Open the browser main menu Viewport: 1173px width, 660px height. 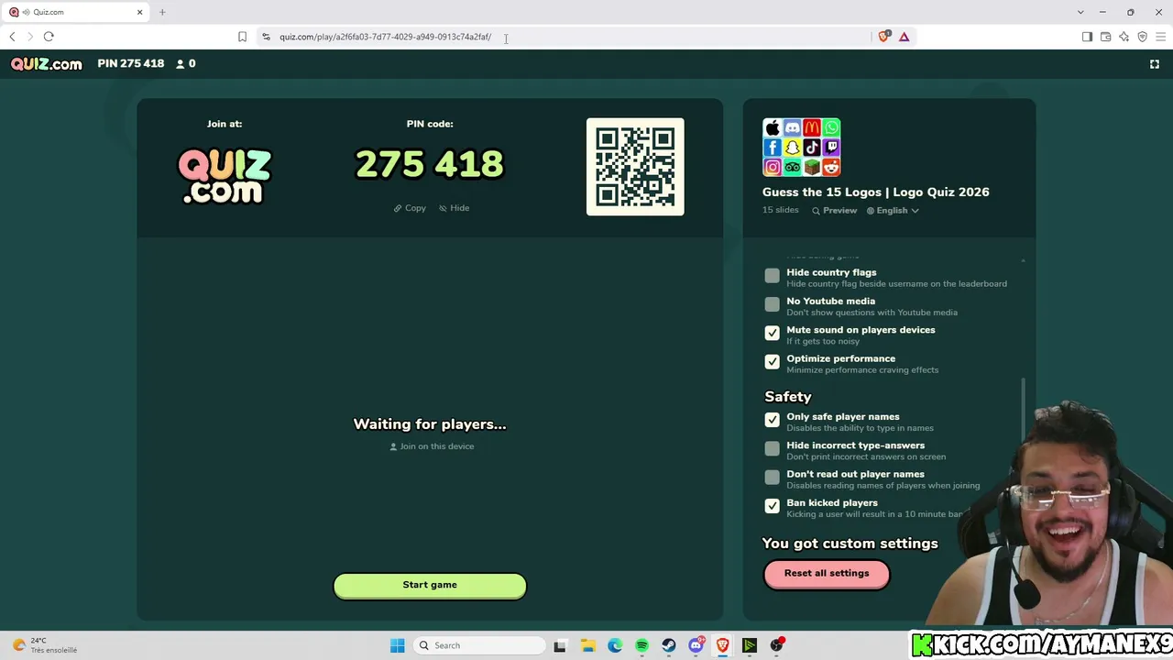pyautogui.click(x=1160, y=37)
